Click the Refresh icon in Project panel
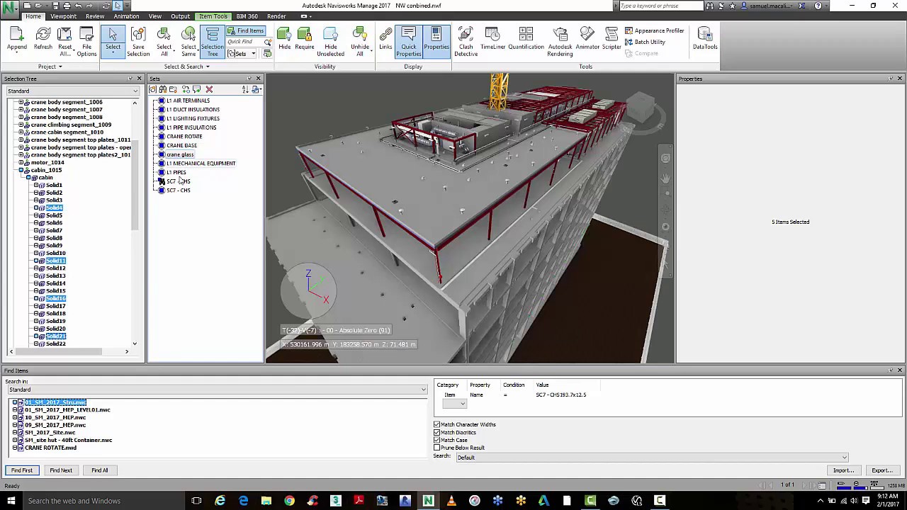This screenshot has height=510, width=907. coord(43,35)
